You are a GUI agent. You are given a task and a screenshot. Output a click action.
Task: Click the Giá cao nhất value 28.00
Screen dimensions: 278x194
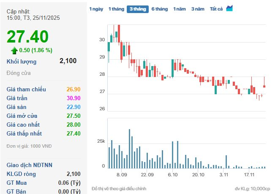coord(73,125)
